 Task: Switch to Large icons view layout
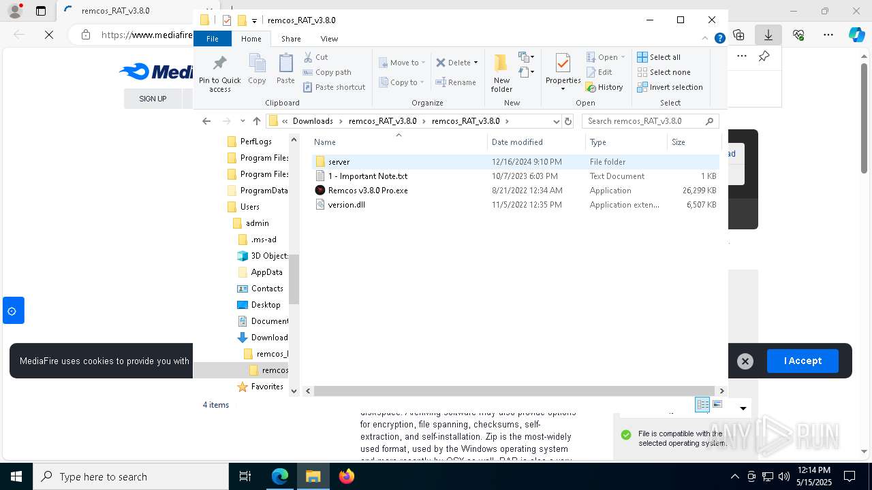717,404
